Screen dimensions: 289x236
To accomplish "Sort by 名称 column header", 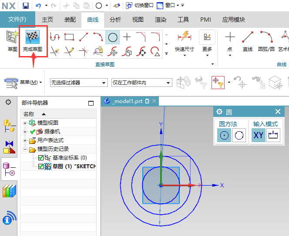I will (x=58, y=114).
